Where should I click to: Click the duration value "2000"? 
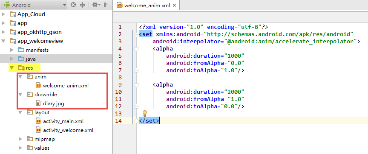point(234,92)
